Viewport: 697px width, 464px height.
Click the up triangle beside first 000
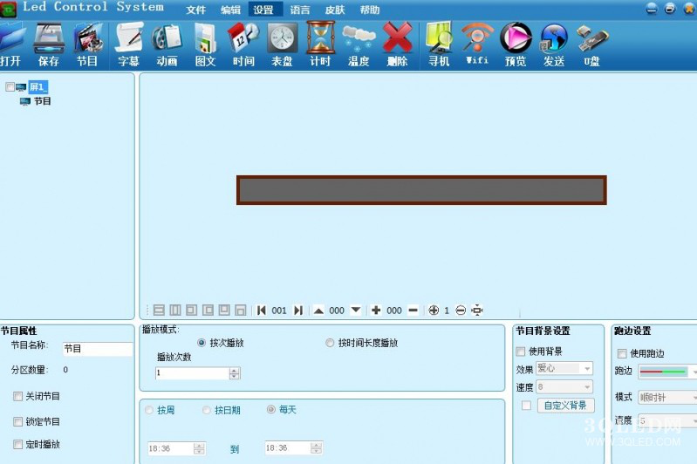pyautogui.click(x=318, y=310)
